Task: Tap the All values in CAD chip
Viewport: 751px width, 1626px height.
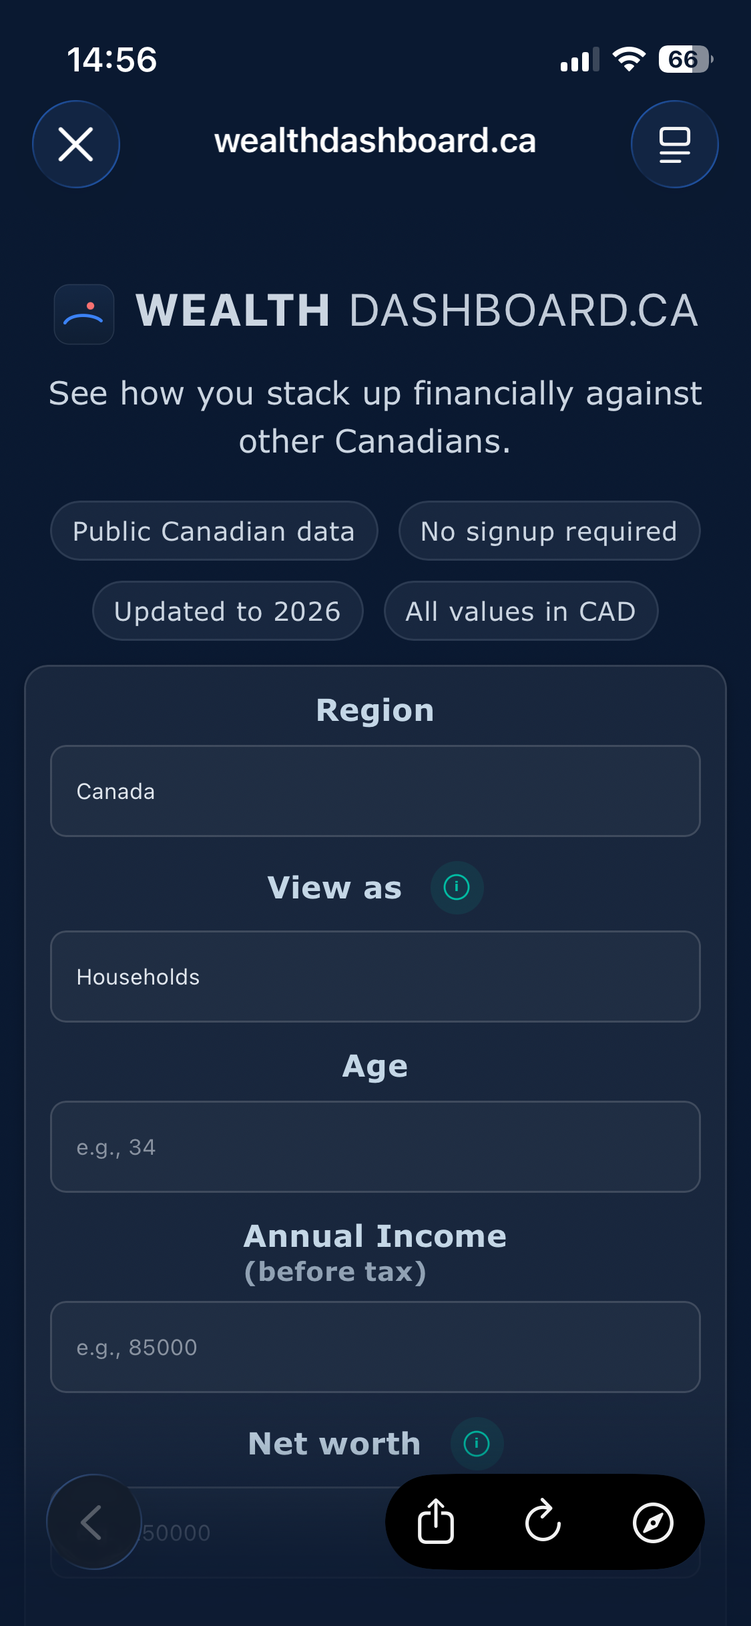Action: [521, 611]
